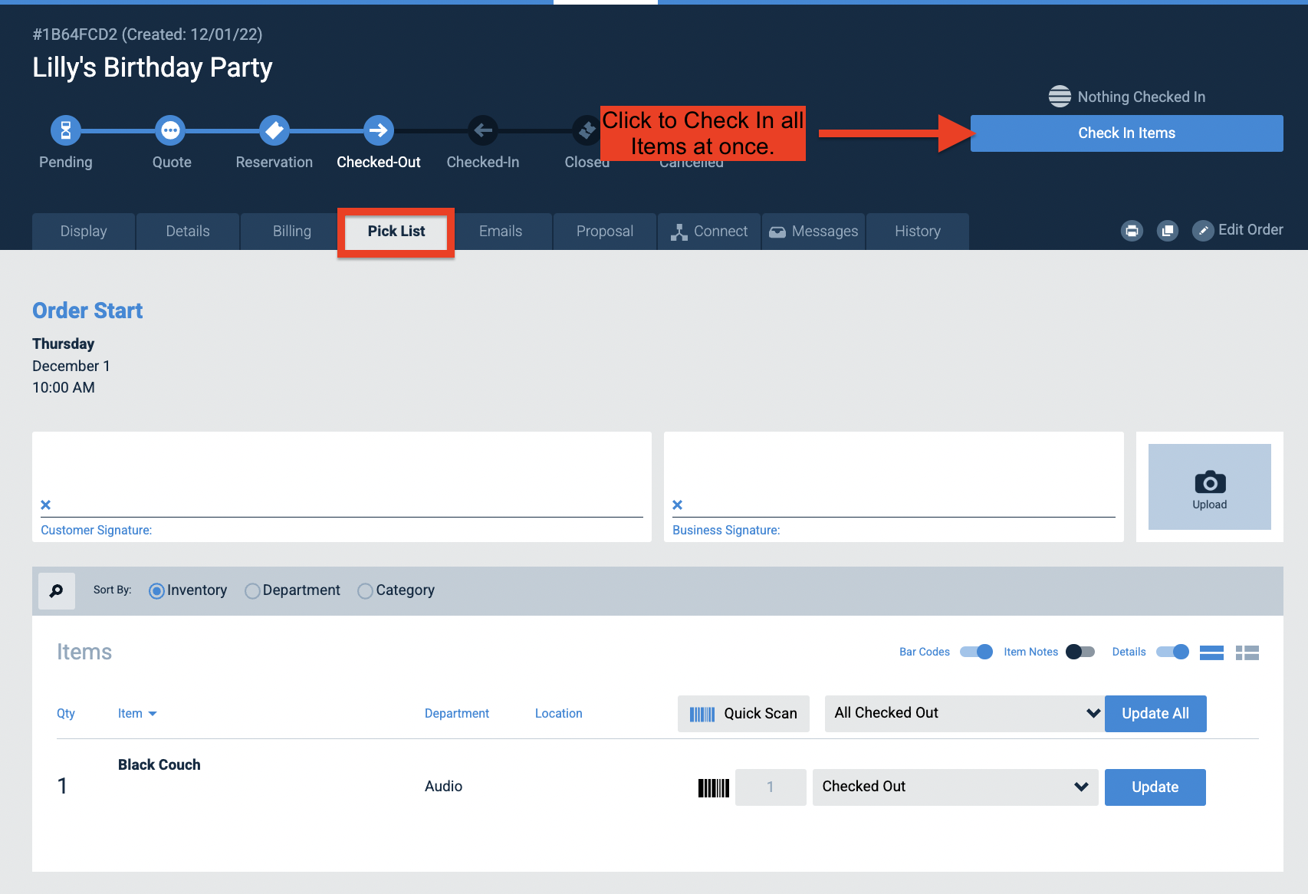Click the Black Couch item name

(159, 765)
